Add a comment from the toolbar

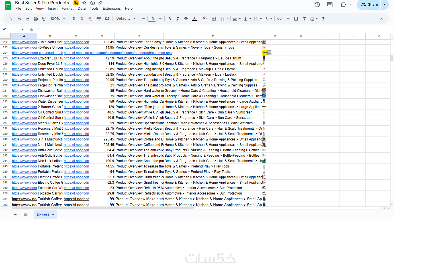288,19
